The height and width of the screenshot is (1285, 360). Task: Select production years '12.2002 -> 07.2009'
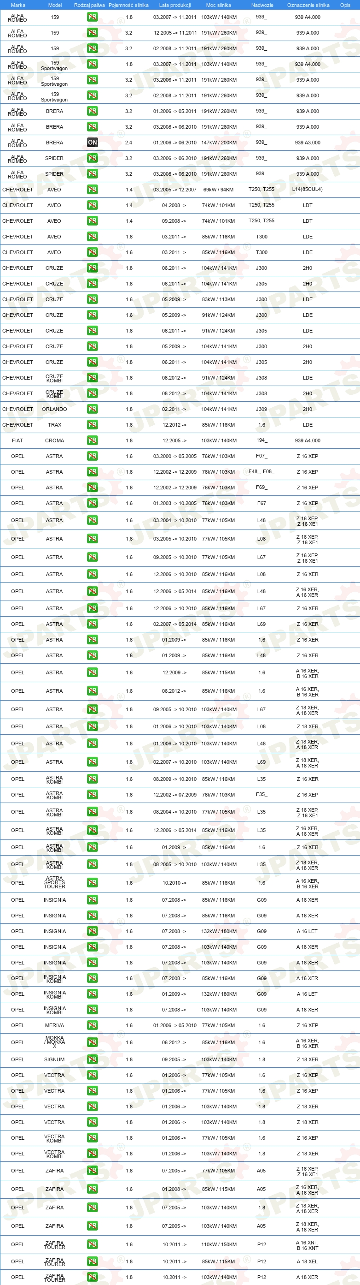pos(175,795)
